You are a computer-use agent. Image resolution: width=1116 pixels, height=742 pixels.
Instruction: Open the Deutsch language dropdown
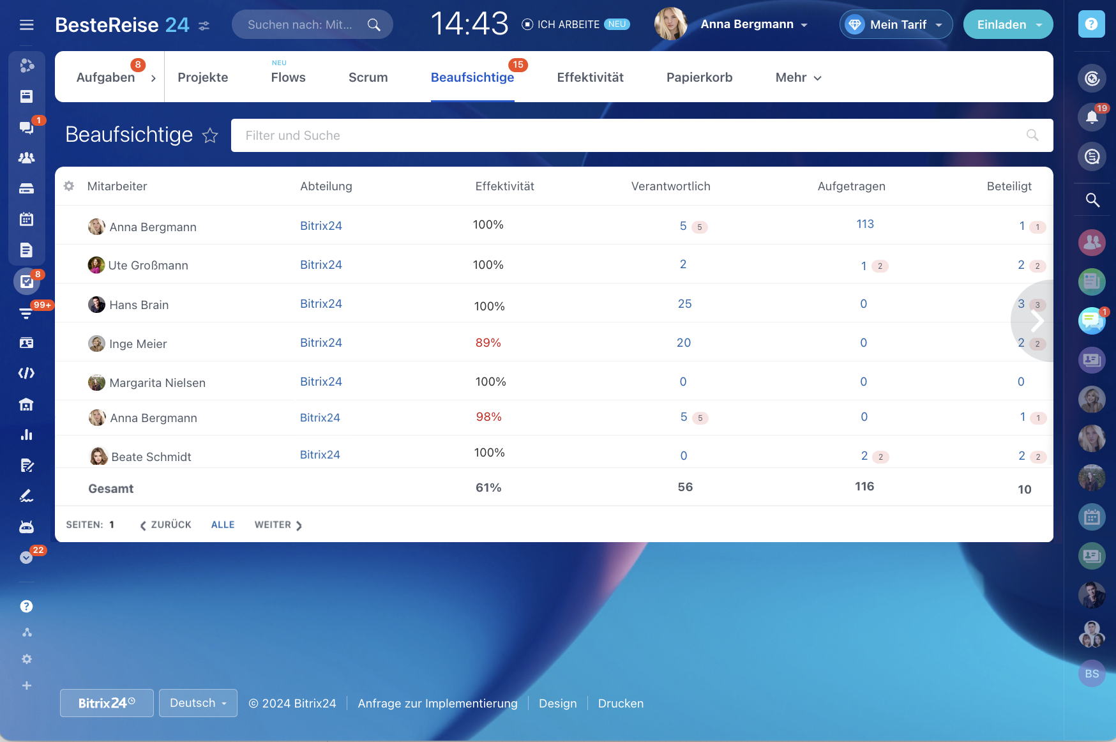198,703
